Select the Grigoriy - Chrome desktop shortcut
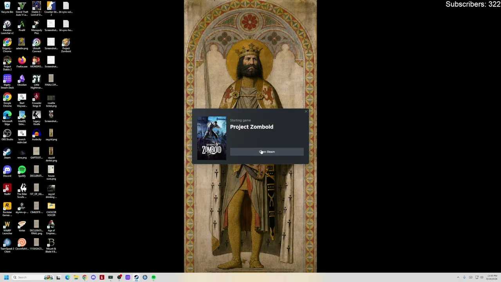The image size is (501, 282). (x=7, y=45)
